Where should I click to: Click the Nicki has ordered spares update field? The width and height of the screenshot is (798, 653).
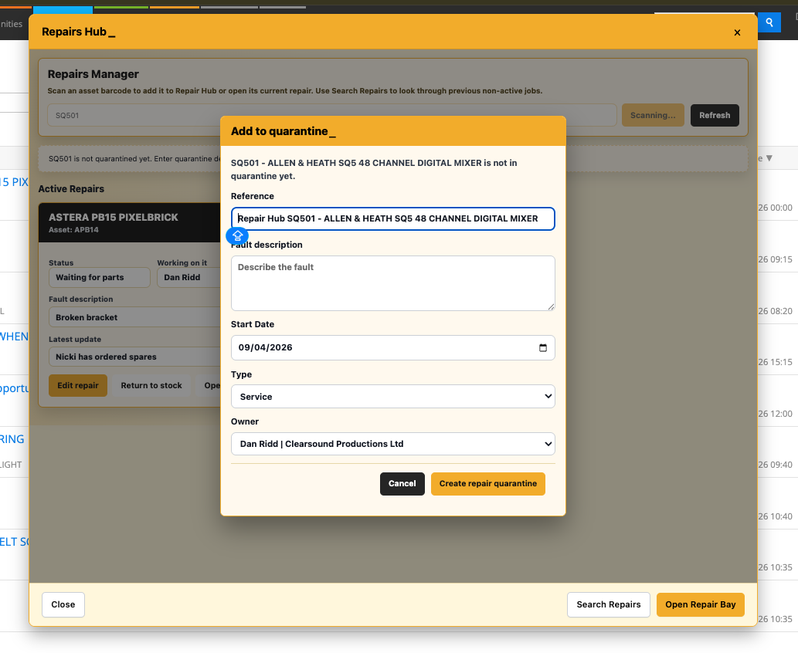click(x=135, y=357)
